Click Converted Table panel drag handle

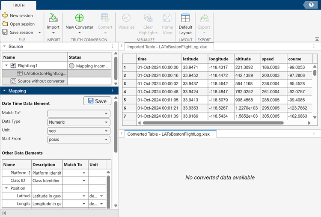[x=122, y=134]
